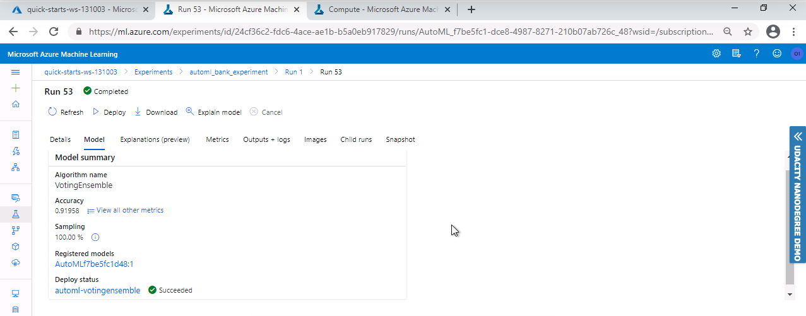
Task: Open registered model AutoMLf7be5fc1d48:1
Action: point(94,264)
